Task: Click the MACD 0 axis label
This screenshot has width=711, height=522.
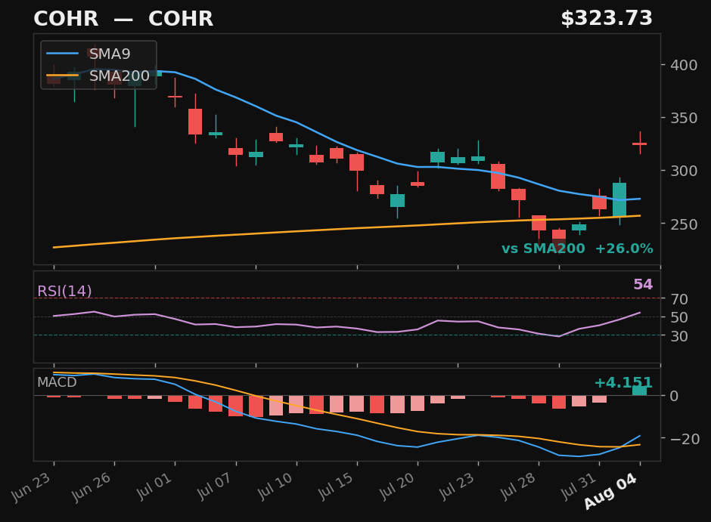Action: (674, 396)
